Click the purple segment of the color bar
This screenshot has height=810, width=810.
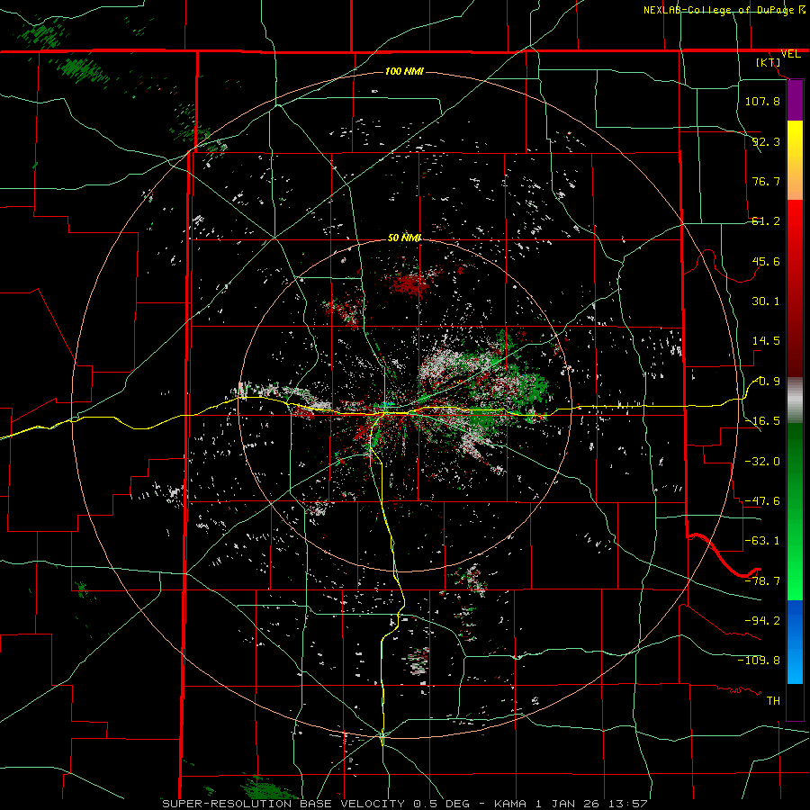795,100
